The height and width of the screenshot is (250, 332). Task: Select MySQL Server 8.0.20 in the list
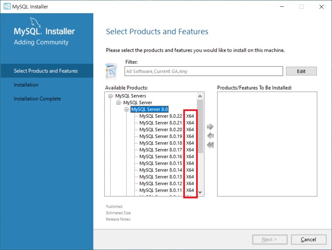pyautogui.click(x=166, y=130)
